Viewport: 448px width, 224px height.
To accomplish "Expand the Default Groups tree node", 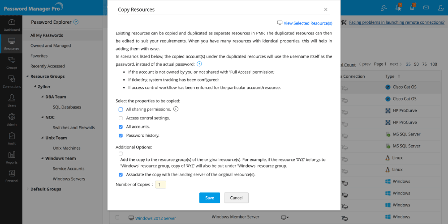I will (x=27, y=189).
